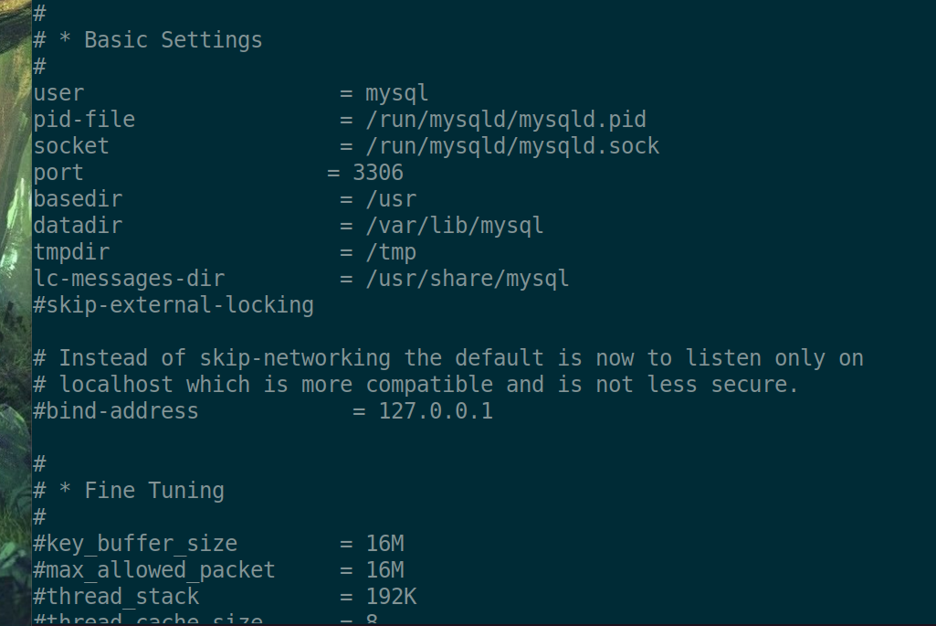Click the mysql user value
936x626 pixels.
click(397, 93)
